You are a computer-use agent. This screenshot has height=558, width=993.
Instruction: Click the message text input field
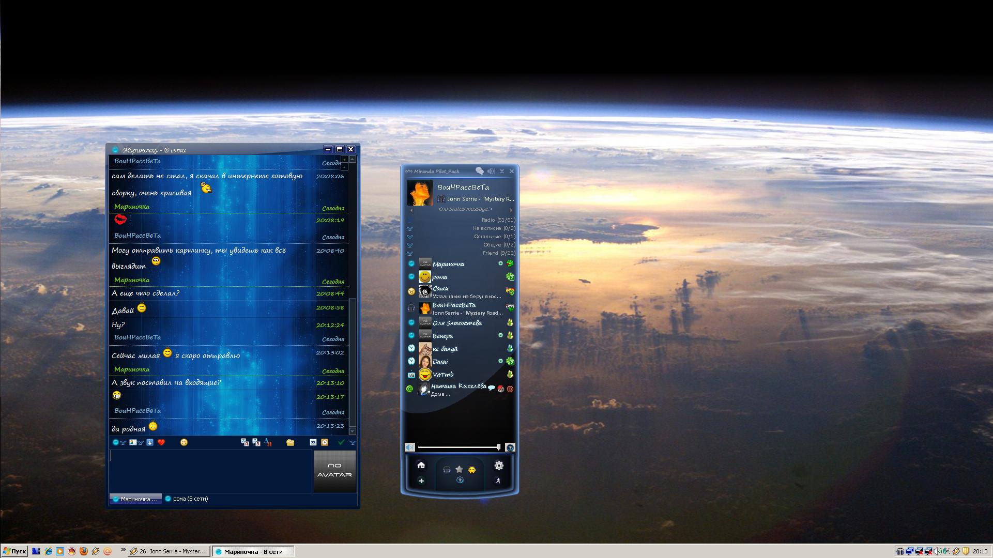tap(210, 471)
